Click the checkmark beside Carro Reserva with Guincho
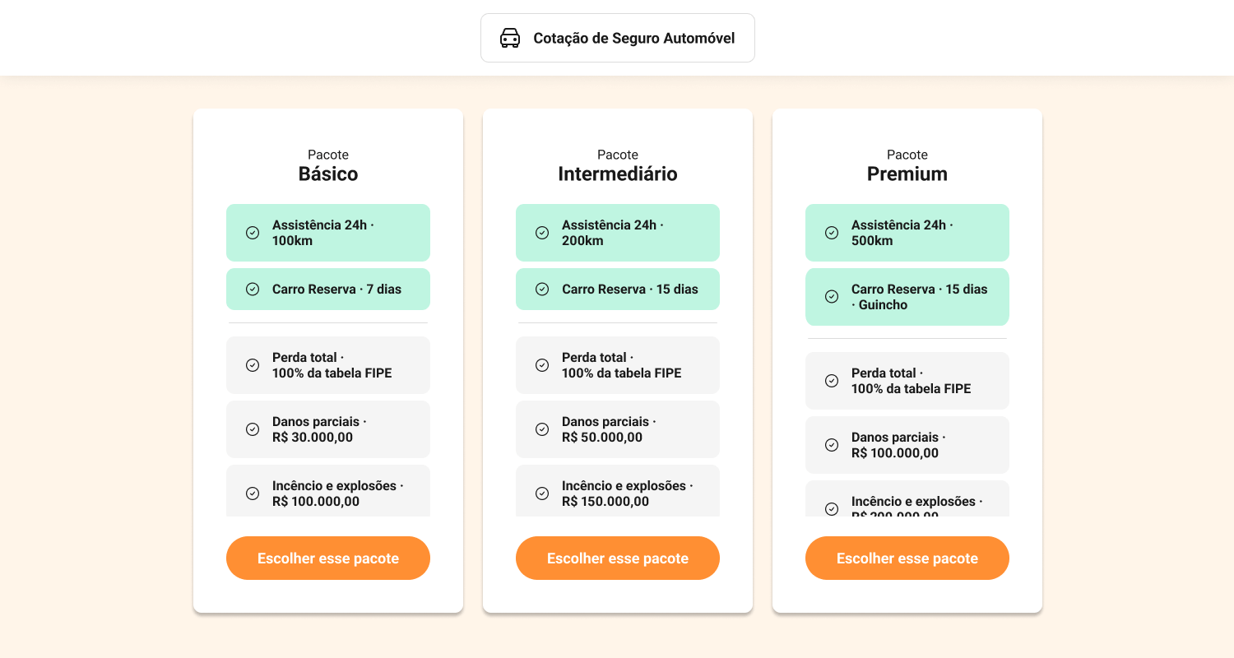This screenshot has height=658, width=1234. pyautogui.click(x=832, y=297)
